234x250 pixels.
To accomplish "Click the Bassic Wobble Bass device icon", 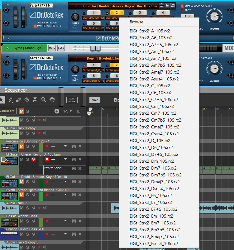I will [x=9, y=223].
